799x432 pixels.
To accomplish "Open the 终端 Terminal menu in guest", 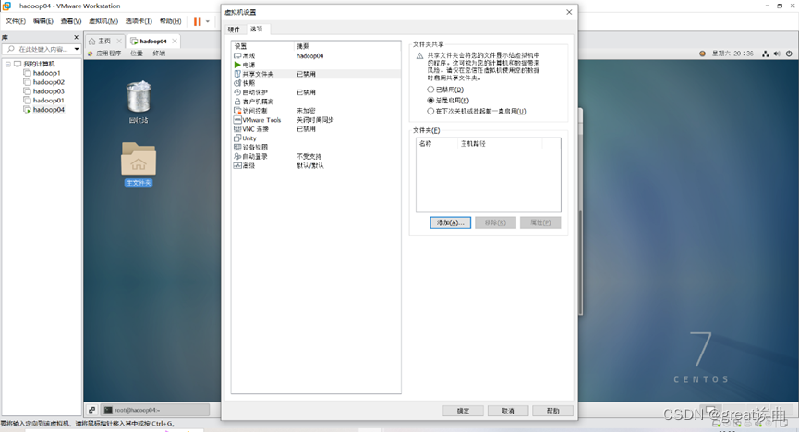I will tap(159, 54).
